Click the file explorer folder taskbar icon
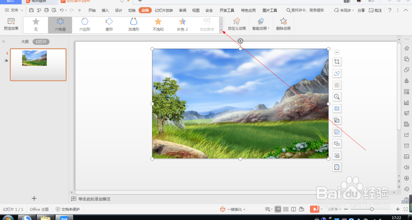 click(x=45, y=218)
